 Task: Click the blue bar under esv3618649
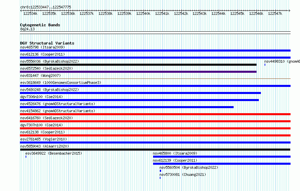155,86
